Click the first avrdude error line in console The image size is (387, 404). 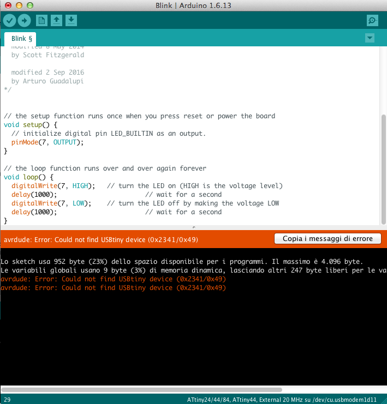tap(114, 279)
